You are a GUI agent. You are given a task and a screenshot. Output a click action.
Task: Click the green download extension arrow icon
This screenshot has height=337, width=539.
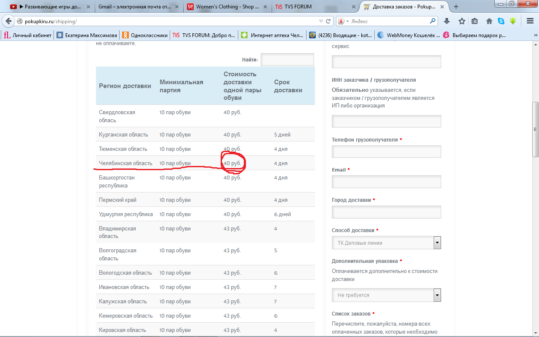tap(513, 21)
